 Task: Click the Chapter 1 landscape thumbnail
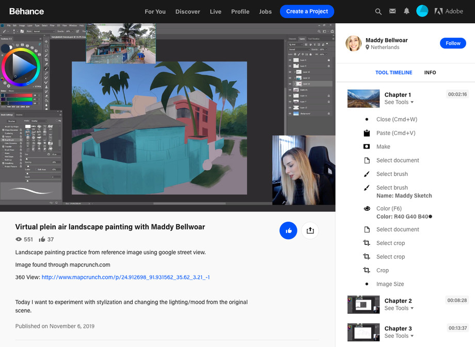pos(363,98)
